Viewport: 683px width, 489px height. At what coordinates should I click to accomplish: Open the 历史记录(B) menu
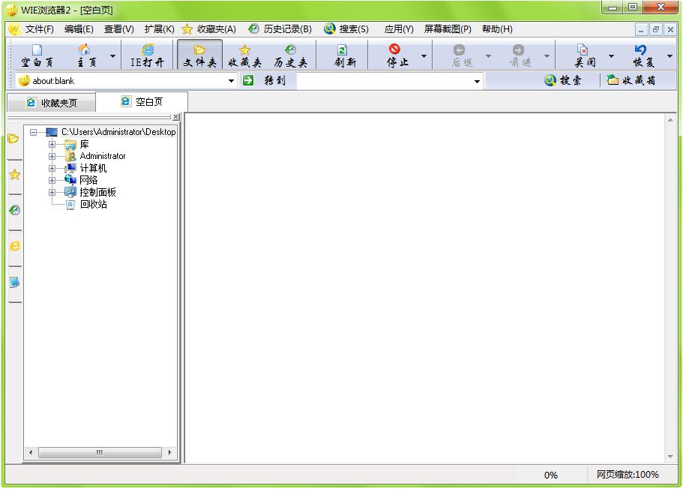(x=280, y=29)
